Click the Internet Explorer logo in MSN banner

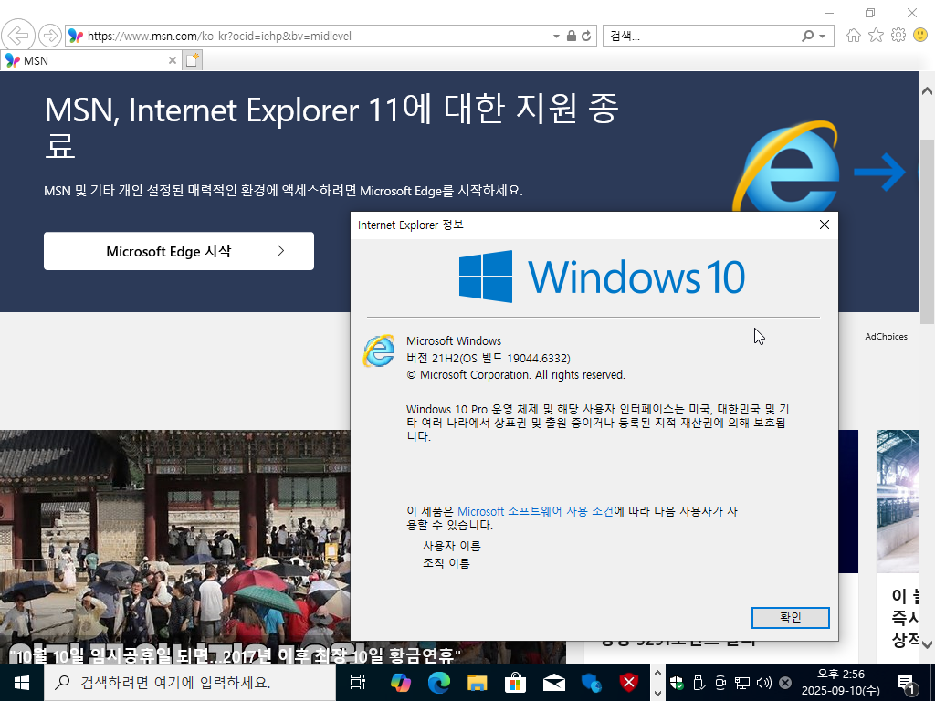786,167
